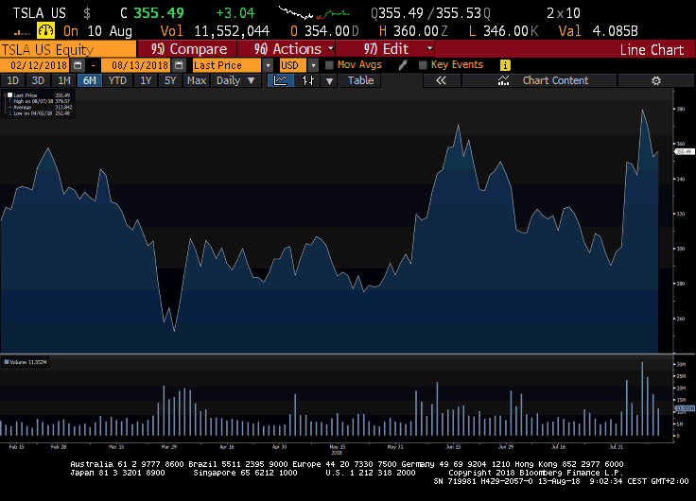Select the YTD range tab
The width and height of the screenshot is (696, 501).
point(117,80)
